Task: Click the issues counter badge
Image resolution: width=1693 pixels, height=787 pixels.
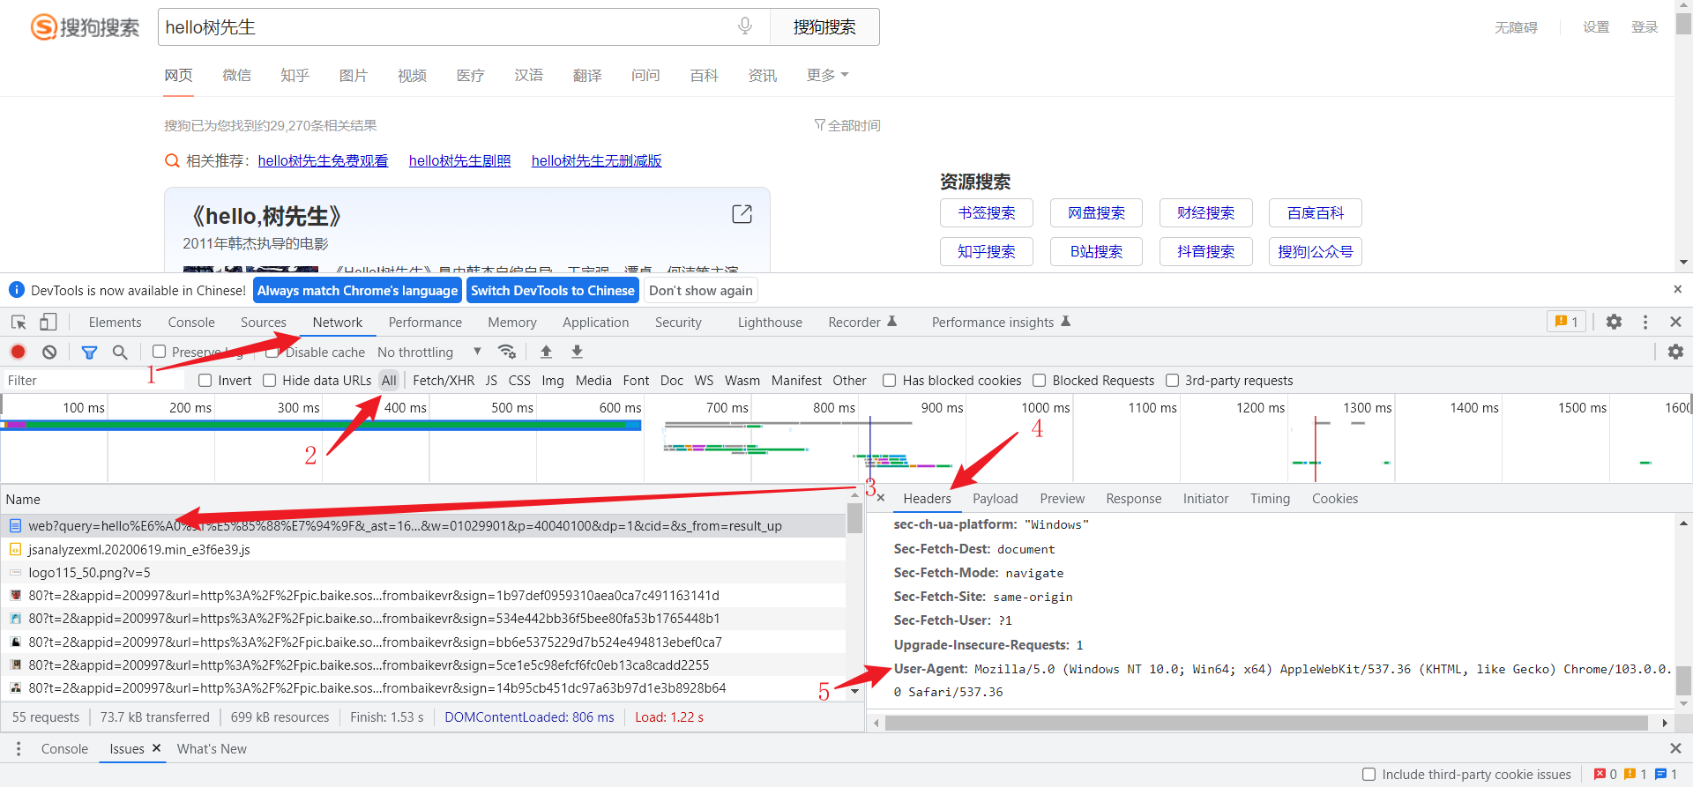Action: 1566,322
